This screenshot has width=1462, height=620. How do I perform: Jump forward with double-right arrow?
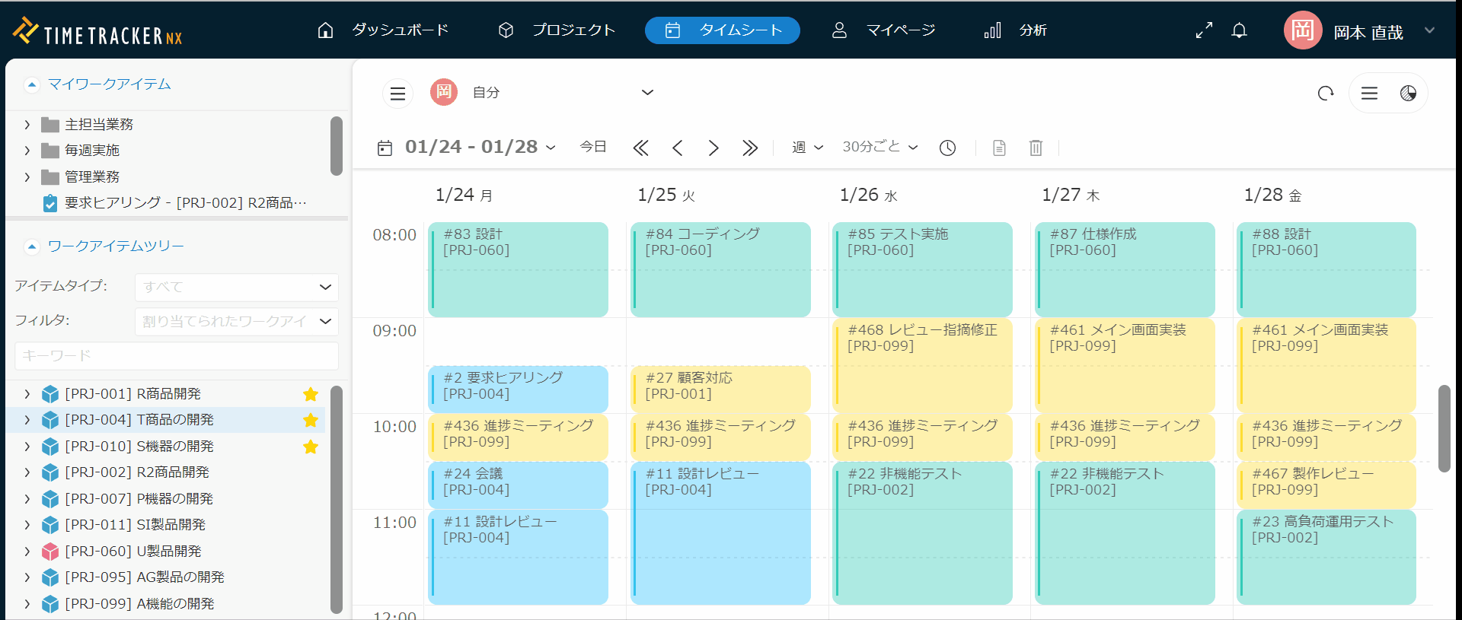point(750,148)
